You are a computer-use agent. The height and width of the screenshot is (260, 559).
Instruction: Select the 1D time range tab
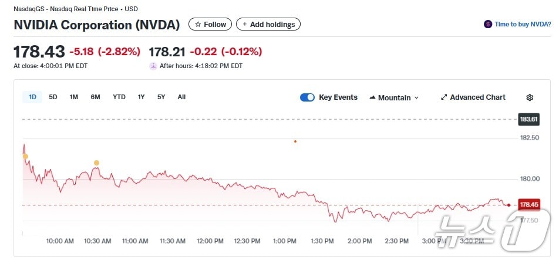[x=32, y=97]
